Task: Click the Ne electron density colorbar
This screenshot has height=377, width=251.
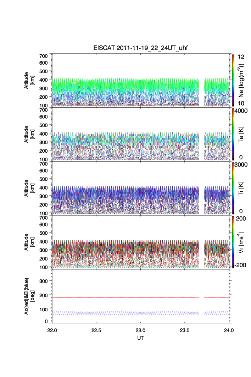Action: click(x=233, y=80)
